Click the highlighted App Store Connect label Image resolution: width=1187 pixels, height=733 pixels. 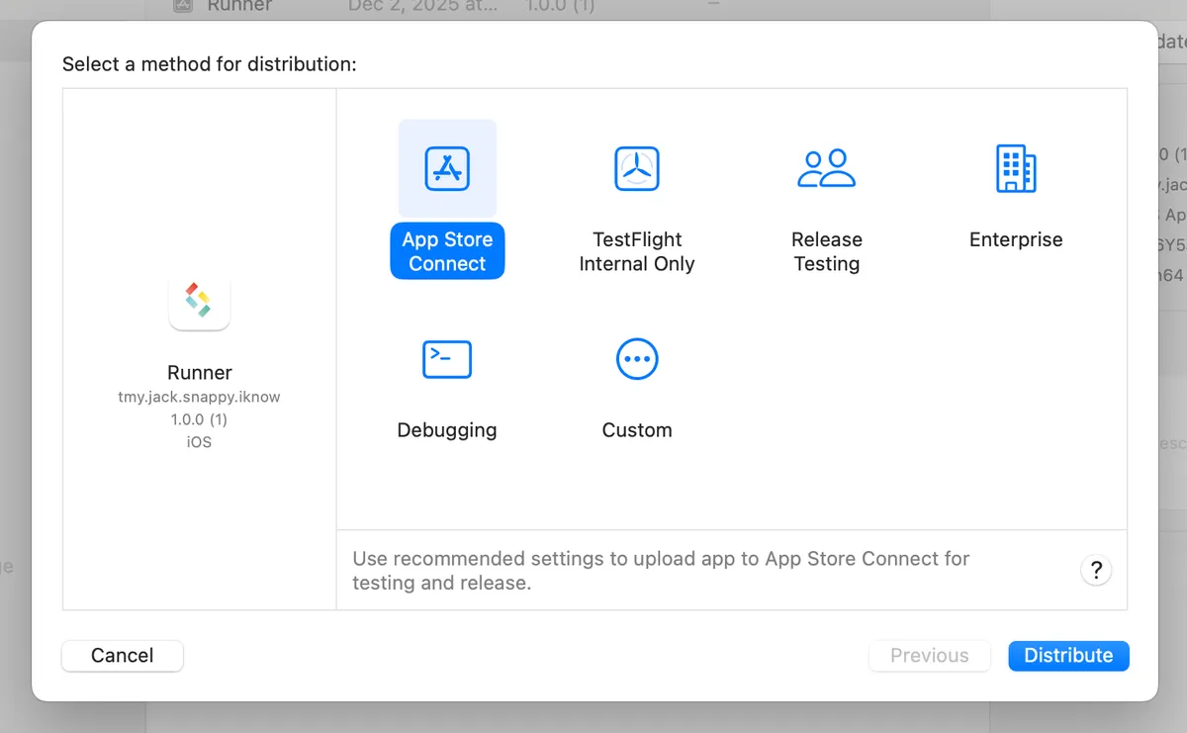point(447,251)
